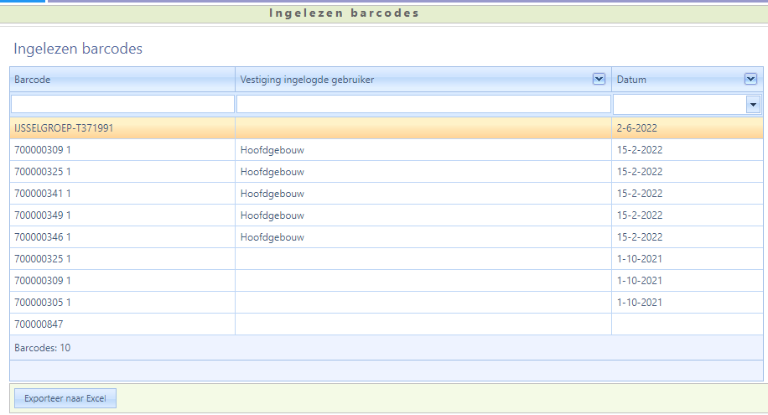This screenshot has height=415, width=768.
Task: Select barcode 700000346 1 row
Action: click(43, 237)
